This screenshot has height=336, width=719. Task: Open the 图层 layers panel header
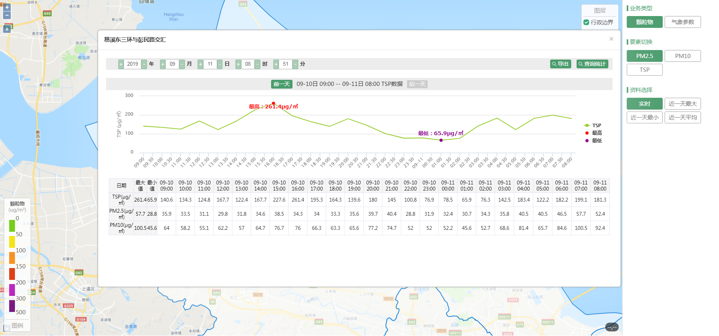coord(600,11)
